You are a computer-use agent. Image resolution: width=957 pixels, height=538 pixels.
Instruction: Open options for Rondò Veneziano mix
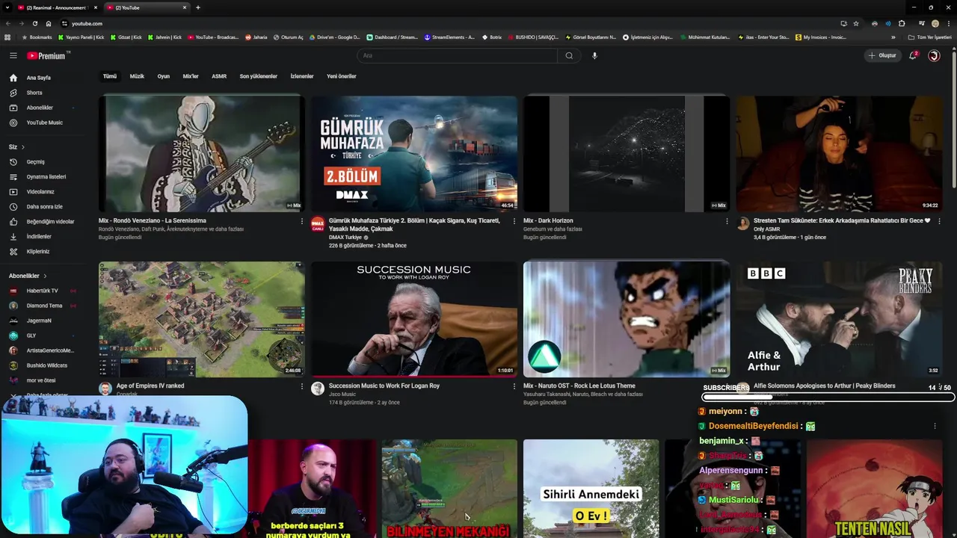click(x=302, y=221)
